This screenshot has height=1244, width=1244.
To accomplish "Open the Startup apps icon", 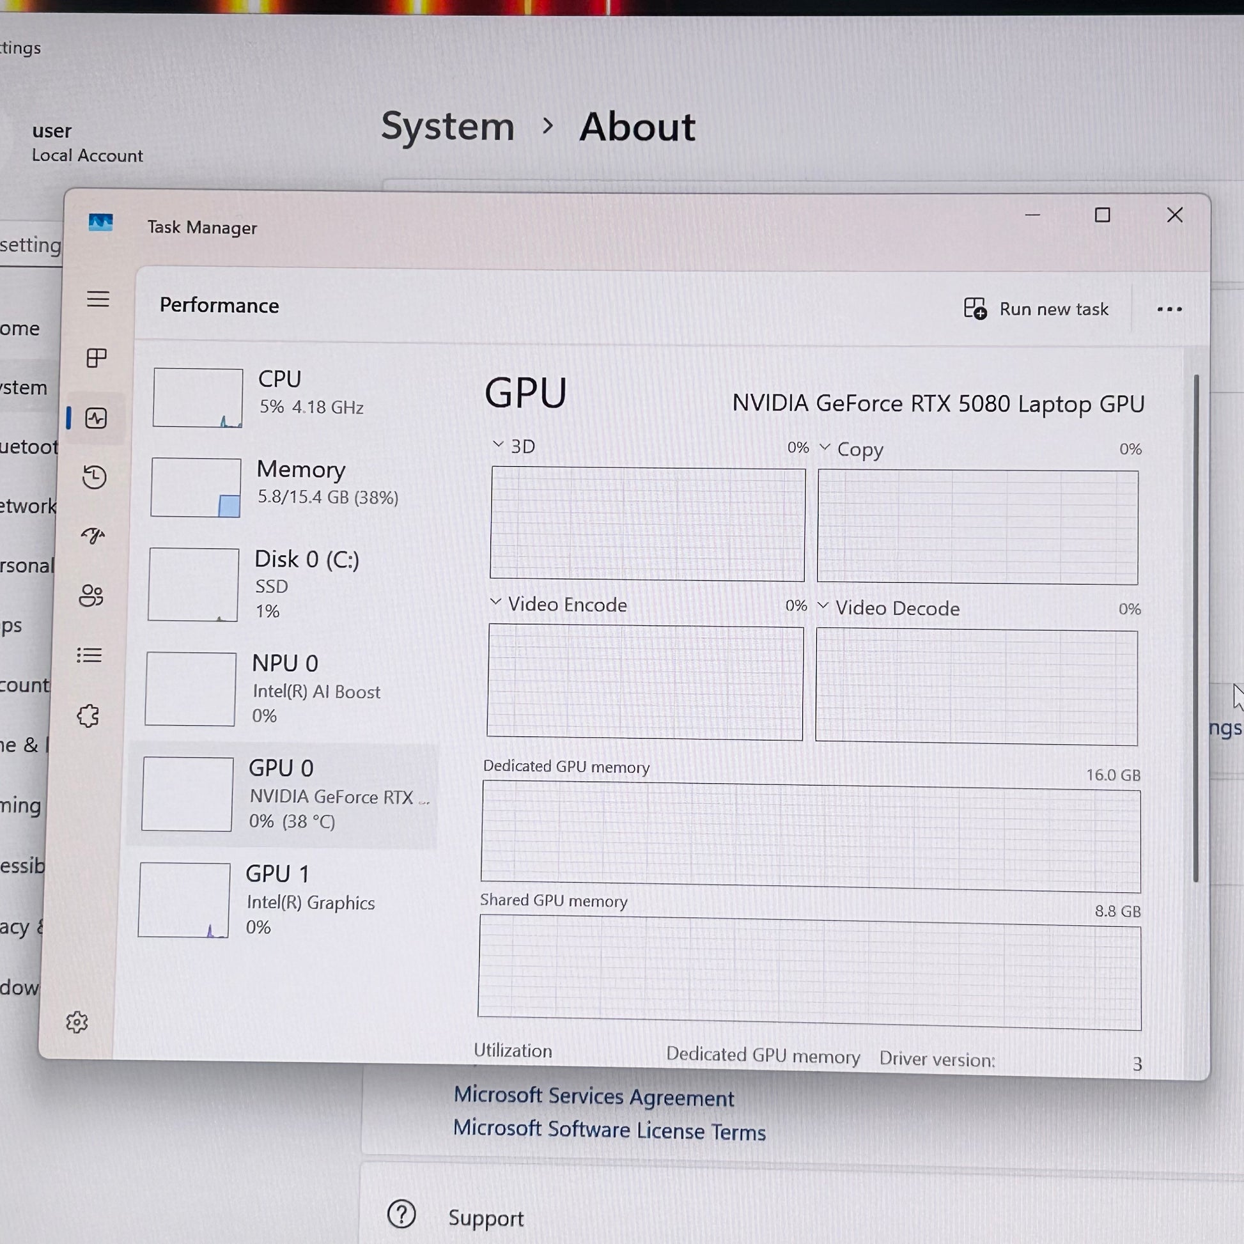I will 93,536.
